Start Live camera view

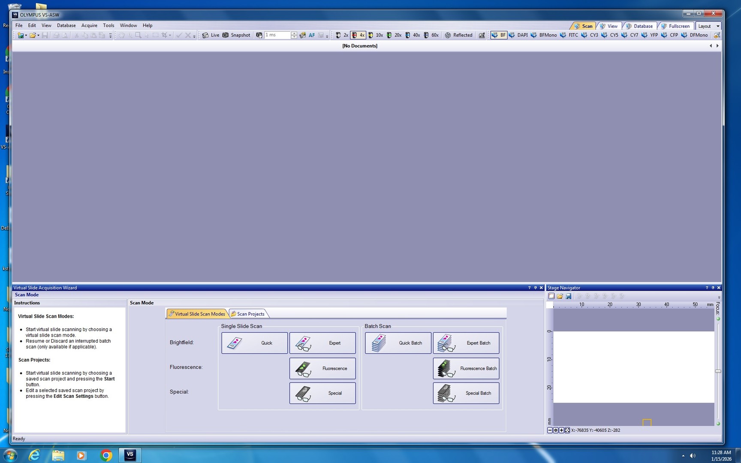pyautogui.click(x=211, y=35)
